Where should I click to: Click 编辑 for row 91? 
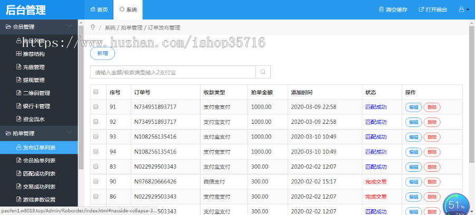pyautogui.click(x=413, y=107)
